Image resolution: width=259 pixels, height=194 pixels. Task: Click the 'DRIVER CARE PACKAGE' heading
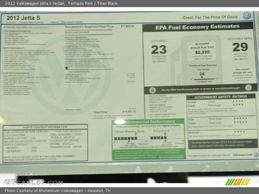click(x=77, y=32)
